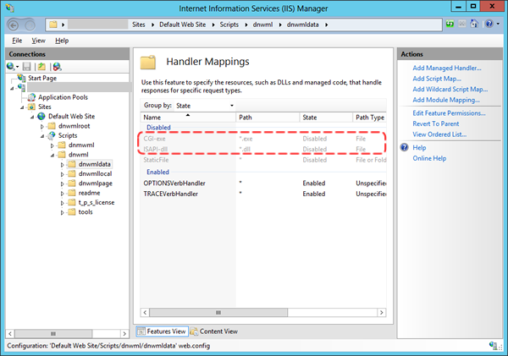Select the StaticFile handler row
Viewport: 508px width, 356px height.
point(263,160)
